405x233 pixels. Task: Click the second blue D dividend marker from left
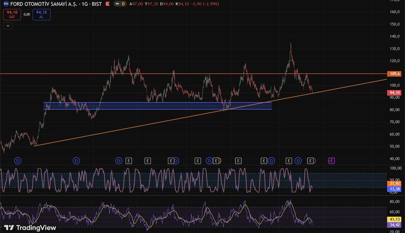77,161
